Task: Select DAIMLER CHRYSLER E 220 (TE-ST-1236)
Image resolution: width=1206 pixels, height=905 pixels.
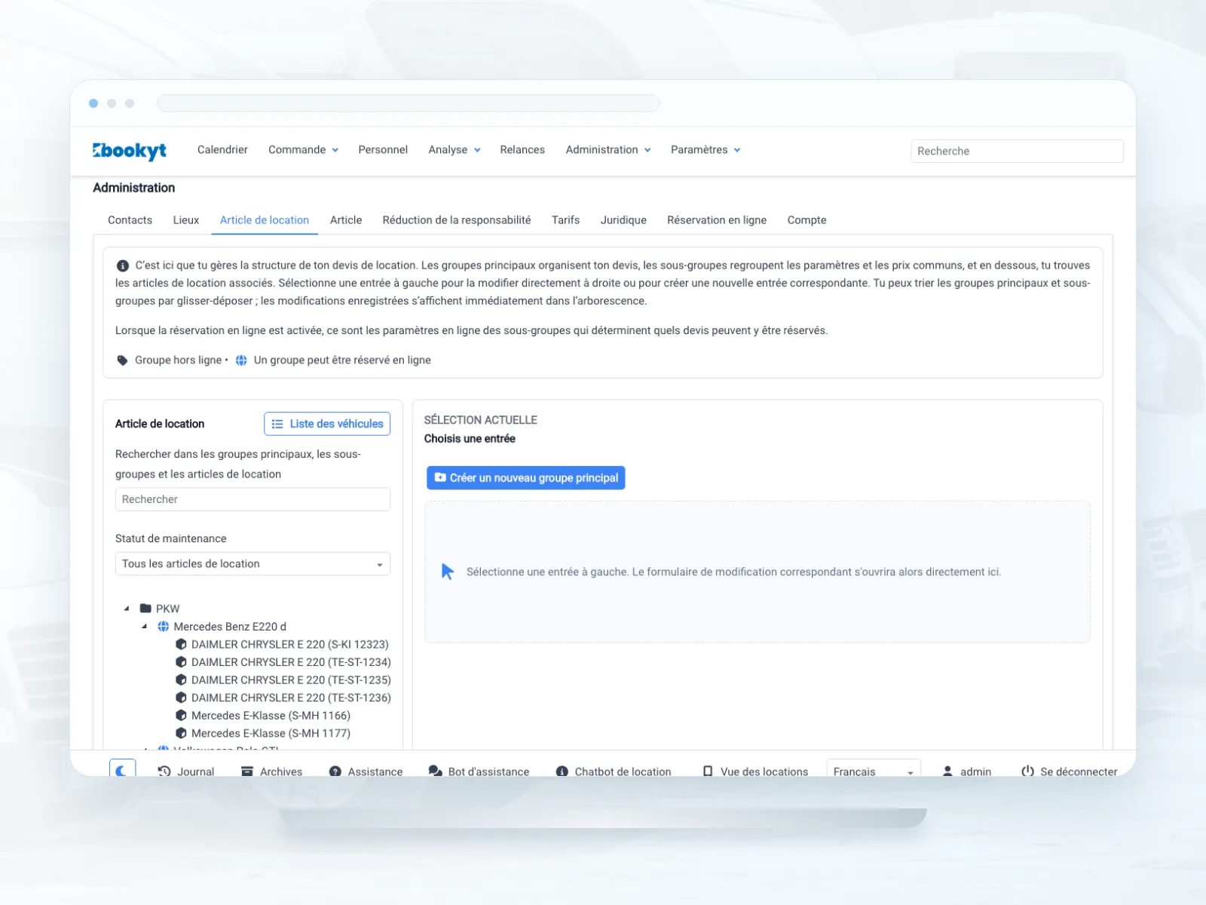Action: (291, 698)
